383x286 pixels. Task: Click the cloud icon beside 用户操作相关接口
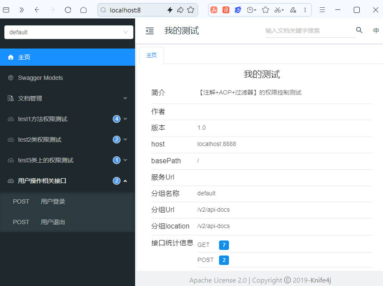coord(11,181)
